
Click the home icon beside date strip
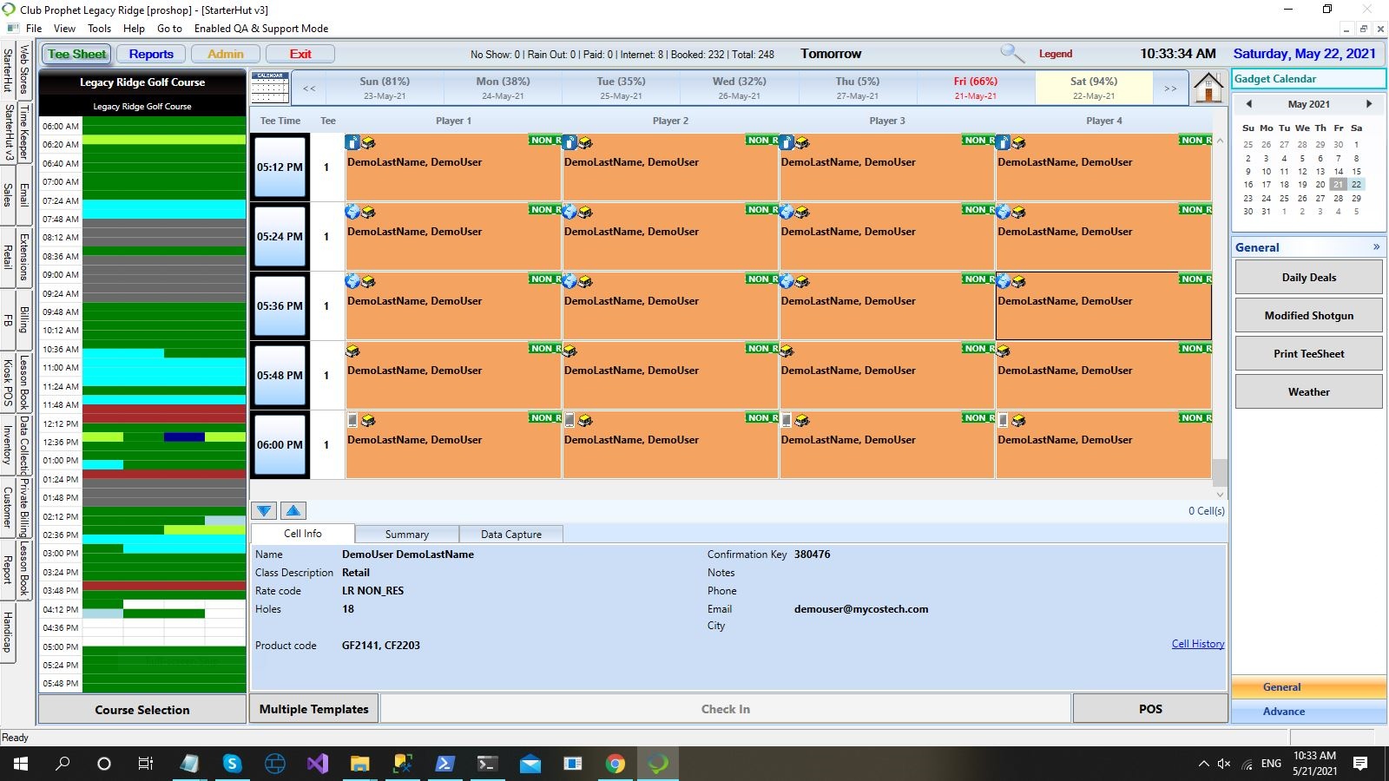pyautogui.click(x=1208, y=88)
